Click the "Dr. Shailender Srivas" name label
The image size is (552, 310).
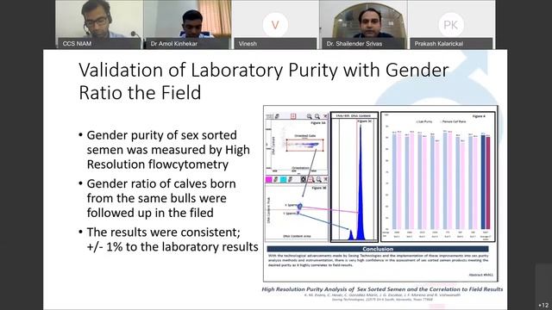click(354, 44)
